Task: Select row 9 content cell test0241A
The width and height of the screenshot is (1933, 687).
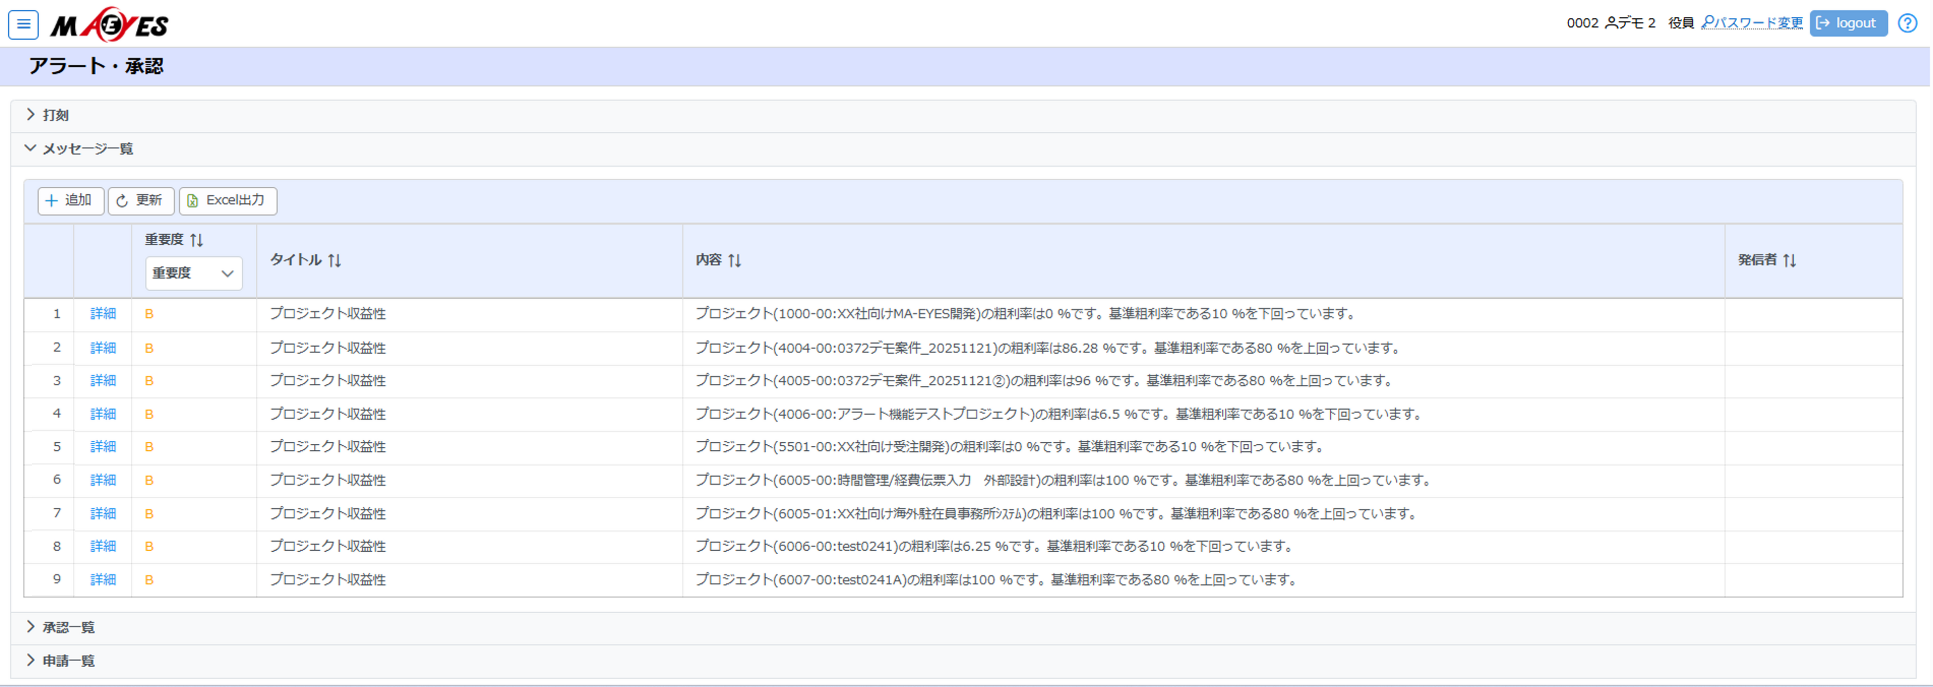Action: [995, 580]
